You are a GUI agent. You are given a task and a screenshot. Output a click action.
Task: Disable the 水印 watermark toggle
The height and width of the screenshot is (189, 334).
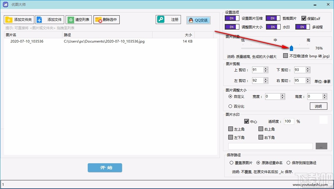coord(273,27)
